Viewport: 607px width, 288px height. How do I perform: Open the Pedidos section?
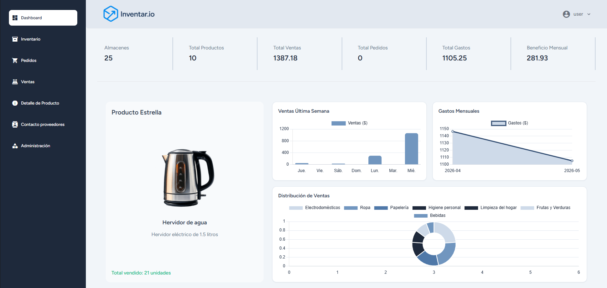(43, 60)
